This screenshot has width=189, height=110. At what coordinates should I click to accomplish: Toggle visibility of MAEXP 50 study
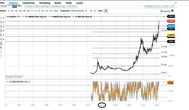pyautogui.click(x=52, y=17)
